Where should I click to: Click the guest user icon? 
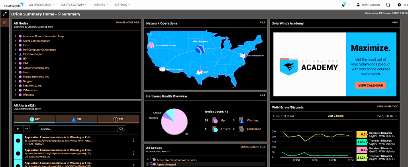[358, 5]
